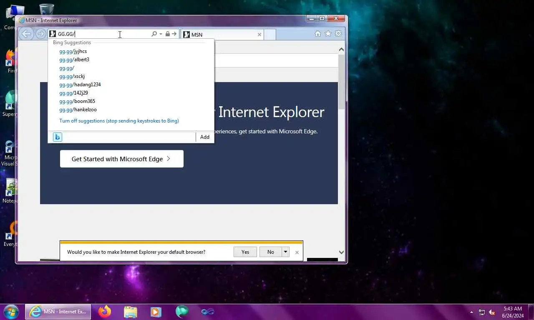This screenshot has width=534, height=320.
Task: Open the Tools gear icon
Action: pos(338,34)
